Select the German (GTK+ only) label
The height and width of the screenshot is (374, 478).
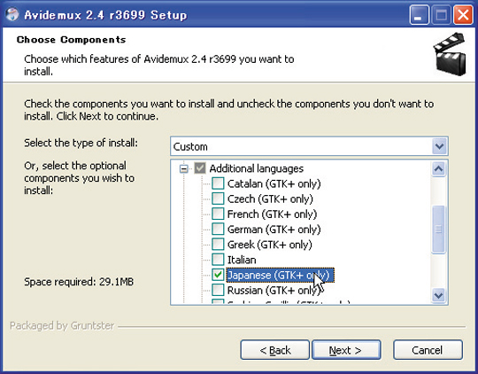coord(274,230)
